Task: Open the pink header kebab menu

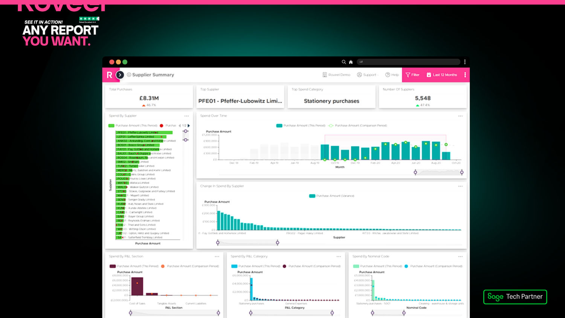Action: (x=465, y=75)
